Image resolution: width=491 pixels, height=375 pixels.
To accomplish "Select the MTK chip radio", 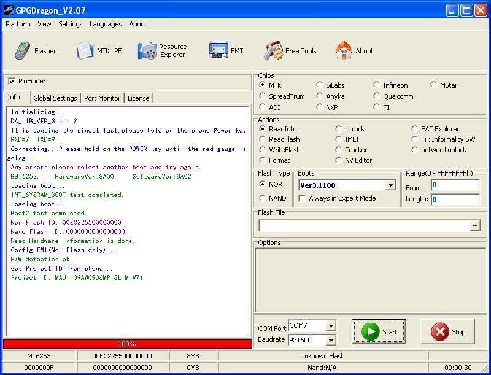I will coord(263,85).
